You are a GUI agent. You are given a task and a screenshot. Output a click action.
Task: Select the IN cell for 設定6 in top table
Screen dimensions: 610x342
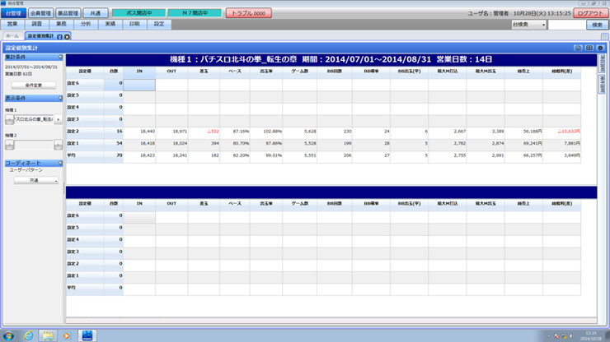(x=139, y=85)
